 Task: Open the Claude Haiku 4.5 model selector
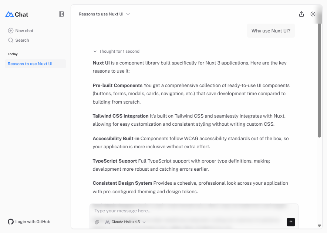coord(125,222)
